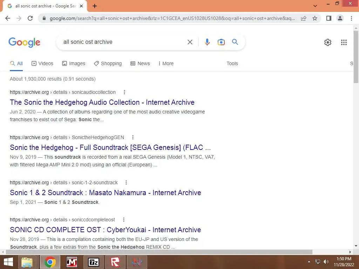This screenshot has width=359, height=269.
Task: Open Chrome side panel
Action: (x=329, y=18)
